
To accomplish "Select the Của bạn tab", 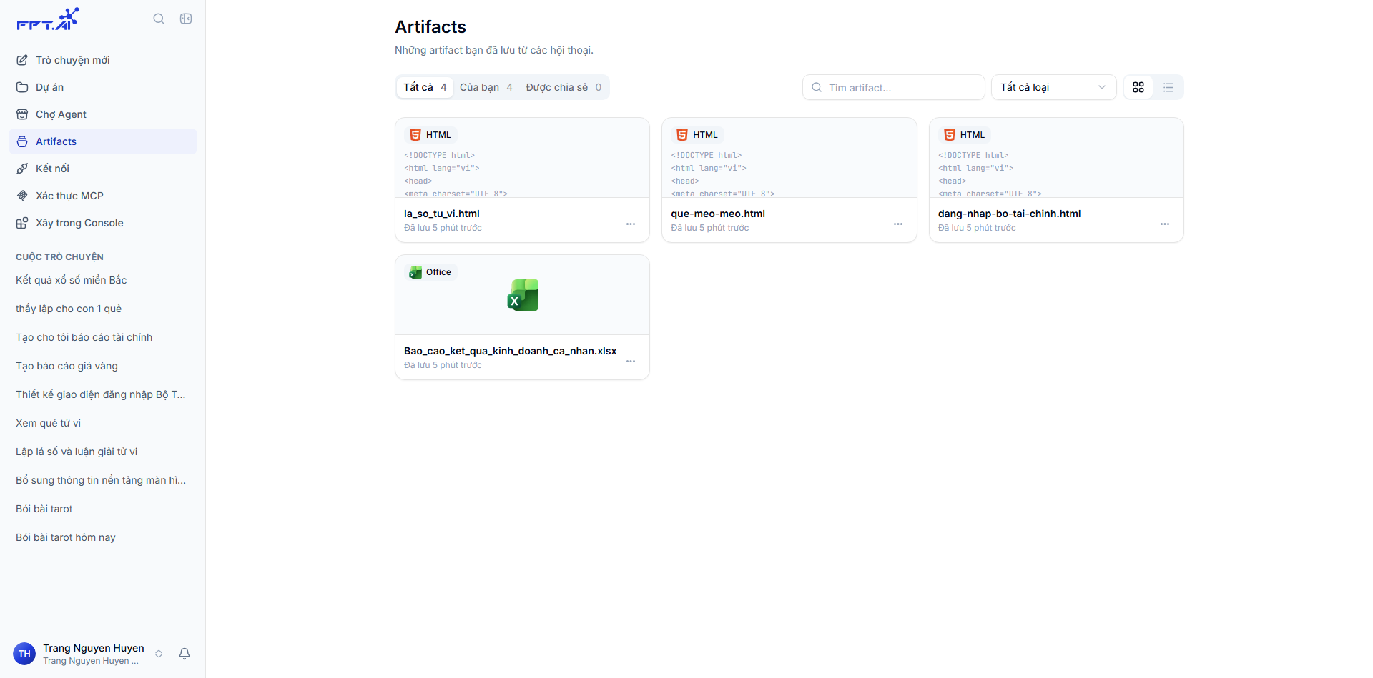I will point(486,87).
